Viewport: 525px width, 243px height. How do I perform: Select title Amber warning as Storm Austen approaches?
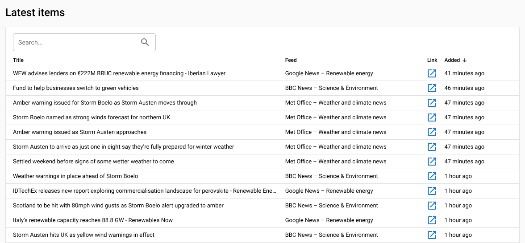(x=79, y=132)
